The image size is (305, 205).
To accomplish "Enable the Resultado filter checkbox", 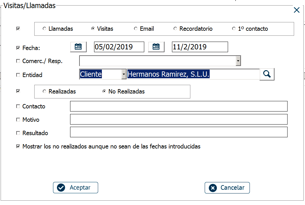I will pyautogui.click(x=18, y=133).
